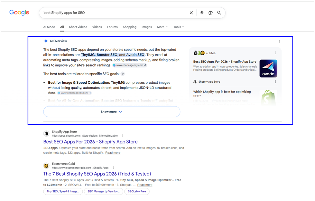Image resolution: width=315 pixels, height=201 pixels.
Task: Click Read more in Shopify App Store snippet
Action: coord(113,153)
